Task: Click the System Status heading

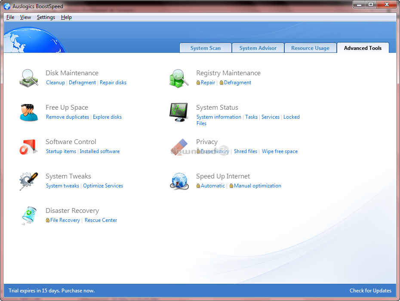Action: (217, 107)
